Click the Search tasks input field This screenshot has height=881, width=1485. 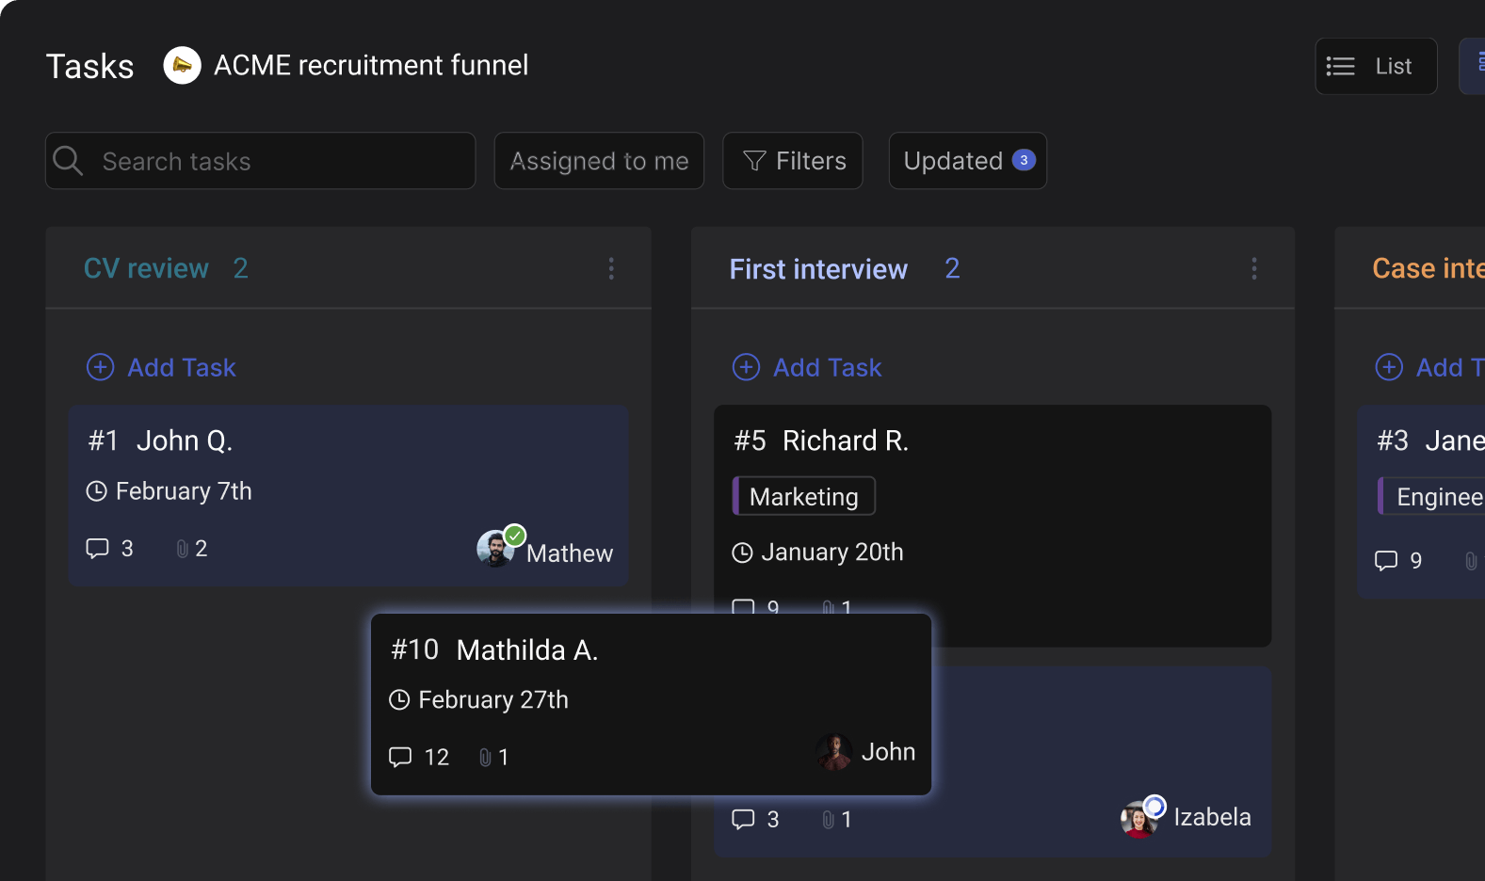pyautogui.click(x=260, y=161)
